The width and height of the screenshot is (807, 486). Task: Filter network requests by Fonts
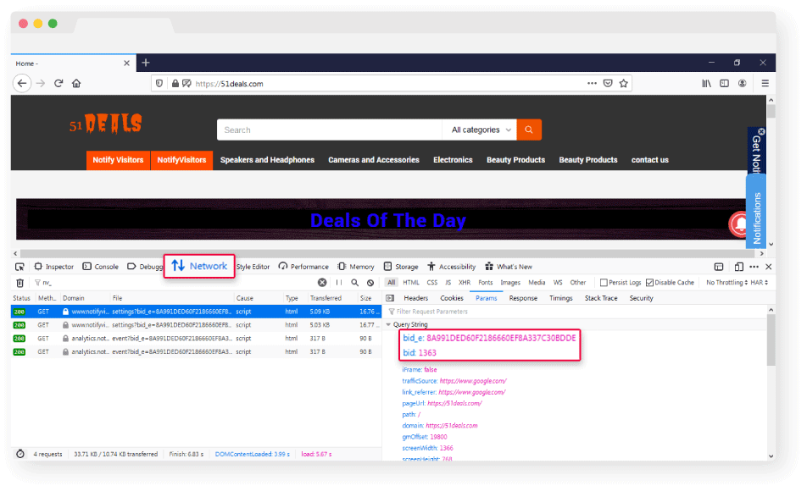pos(486,282)
